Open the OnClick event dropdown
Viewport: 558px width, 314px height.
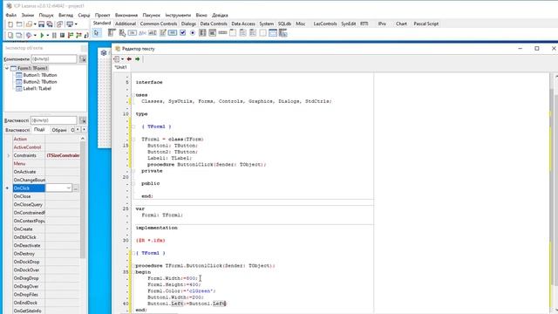pyautogui.click(x=68, y=188)
